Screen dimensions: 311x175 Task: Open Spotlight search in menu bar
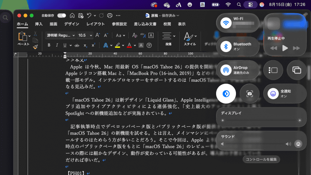click(x=239, y=5)
